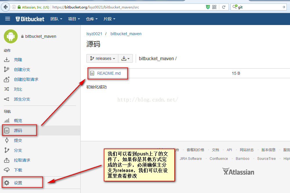Click the browser search box containing git
290x193 pixels.
click(x=259, y=7)
